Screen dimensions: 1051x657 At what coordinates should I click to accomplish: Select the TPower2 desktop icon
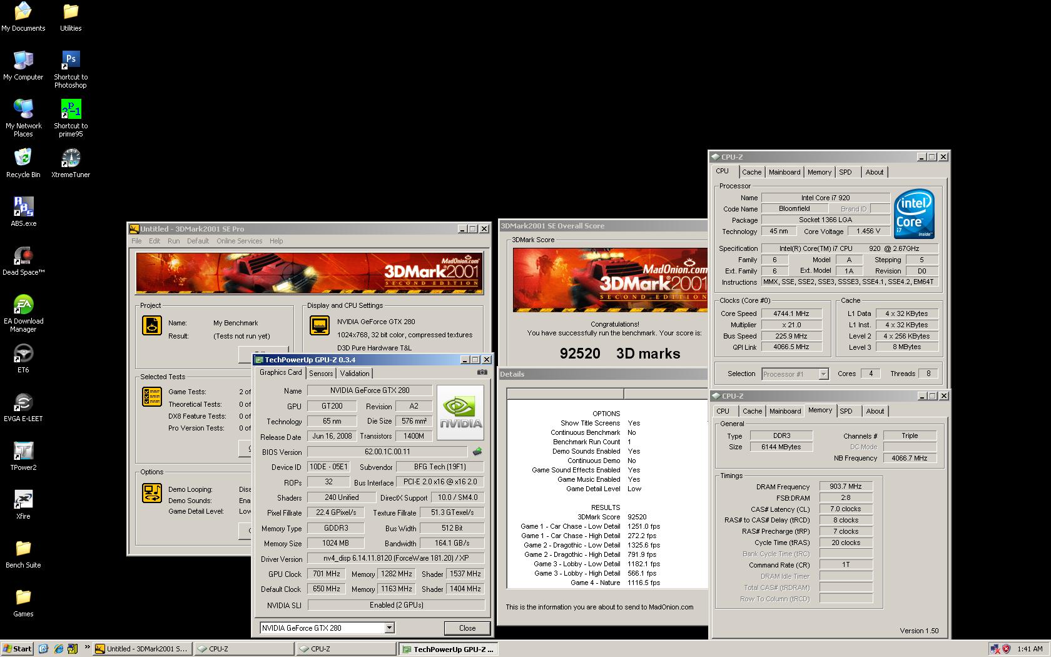click(23, 456)
